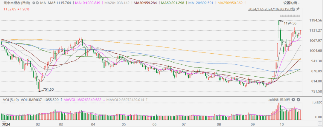Click 1067.97 price axis label

point(316,41)
